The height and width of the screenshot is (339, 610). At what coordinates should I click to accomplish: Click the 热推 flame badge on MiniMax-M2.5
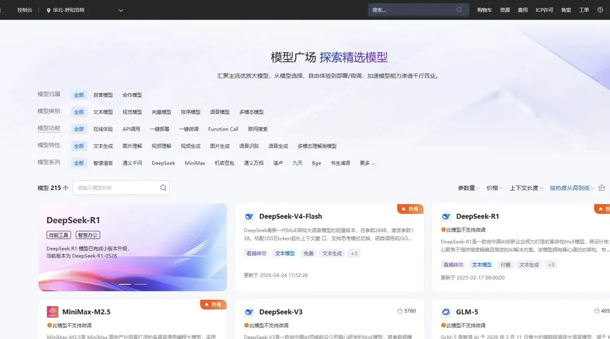pos(213,304)
